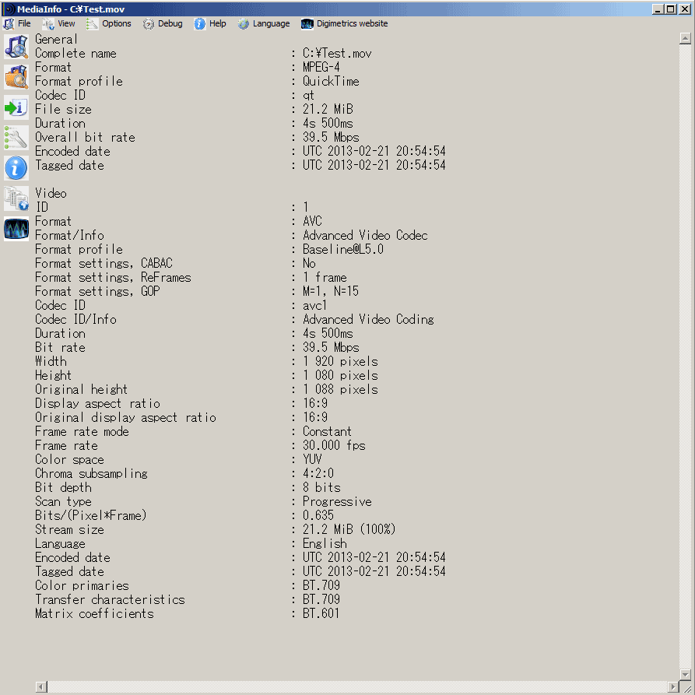Click the MediaInfo title bar application icon

click(9, 9)
